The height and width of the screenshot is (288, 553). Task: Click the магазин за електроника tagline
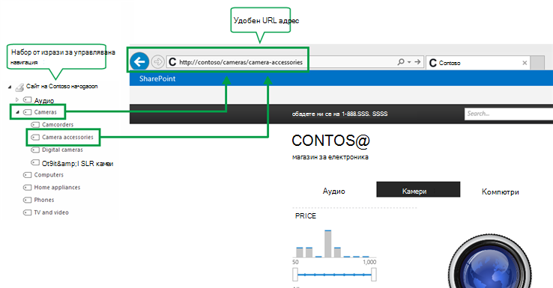(x=330, y=157)
